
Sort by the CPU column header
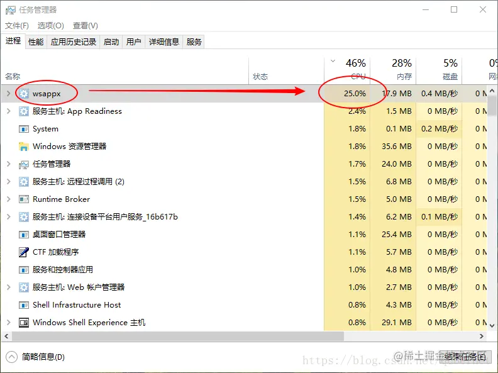point(347,70)
